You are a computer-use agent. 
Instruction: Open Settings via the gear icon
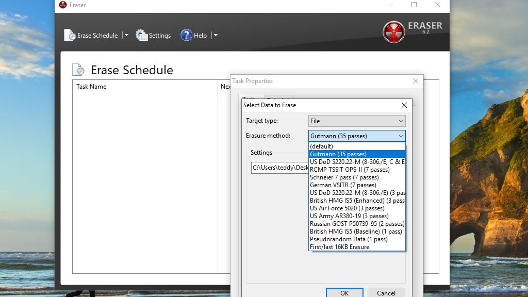click(141, 35)
